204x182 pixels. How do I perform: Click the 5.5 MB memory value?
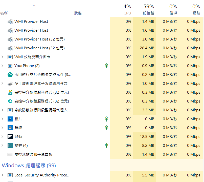click(x=148, y=175)
